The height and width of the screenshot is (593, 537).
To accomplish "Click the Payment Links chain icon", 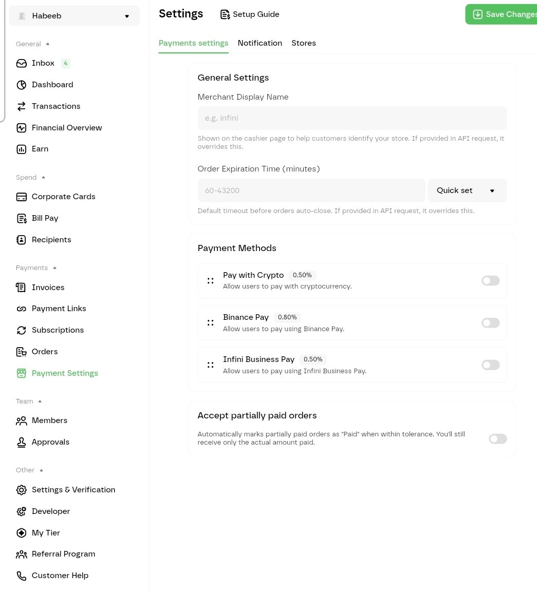I will tap(22, 309).
